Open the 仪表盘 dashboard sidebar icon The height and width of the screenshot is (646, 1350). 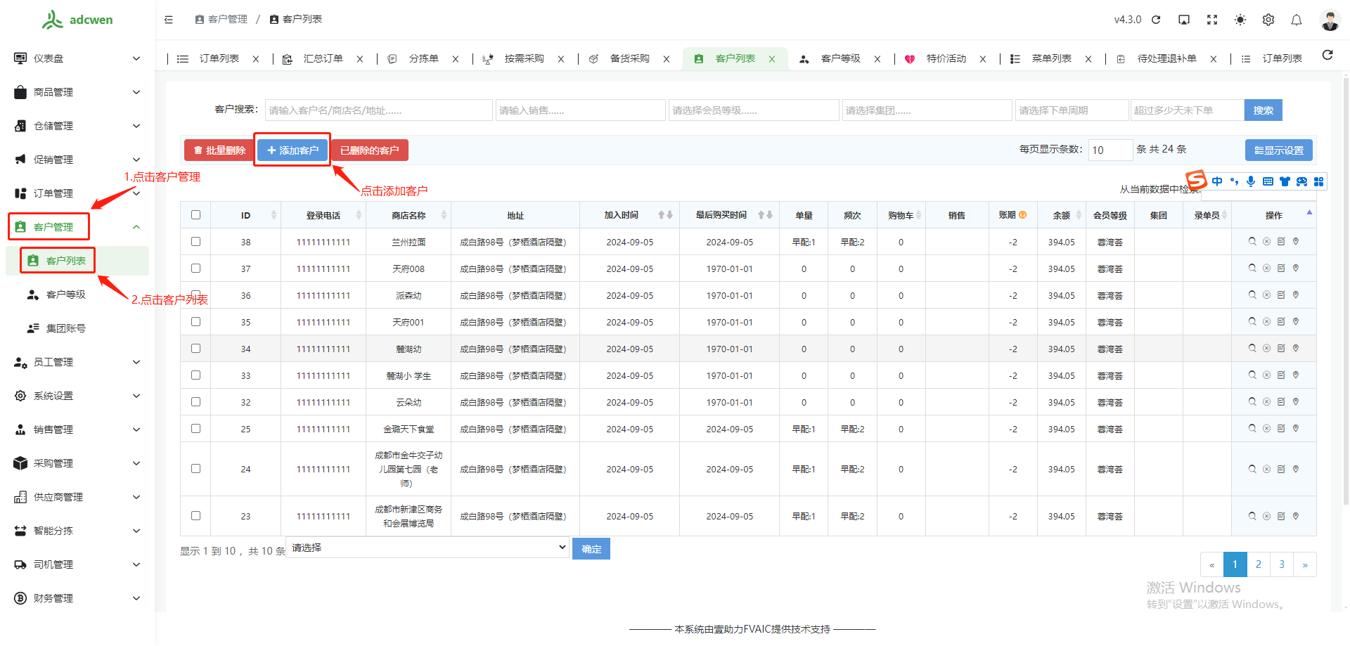21,58
